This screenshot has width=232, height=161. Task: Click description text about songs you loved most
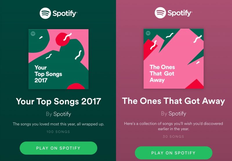[59, 124]
